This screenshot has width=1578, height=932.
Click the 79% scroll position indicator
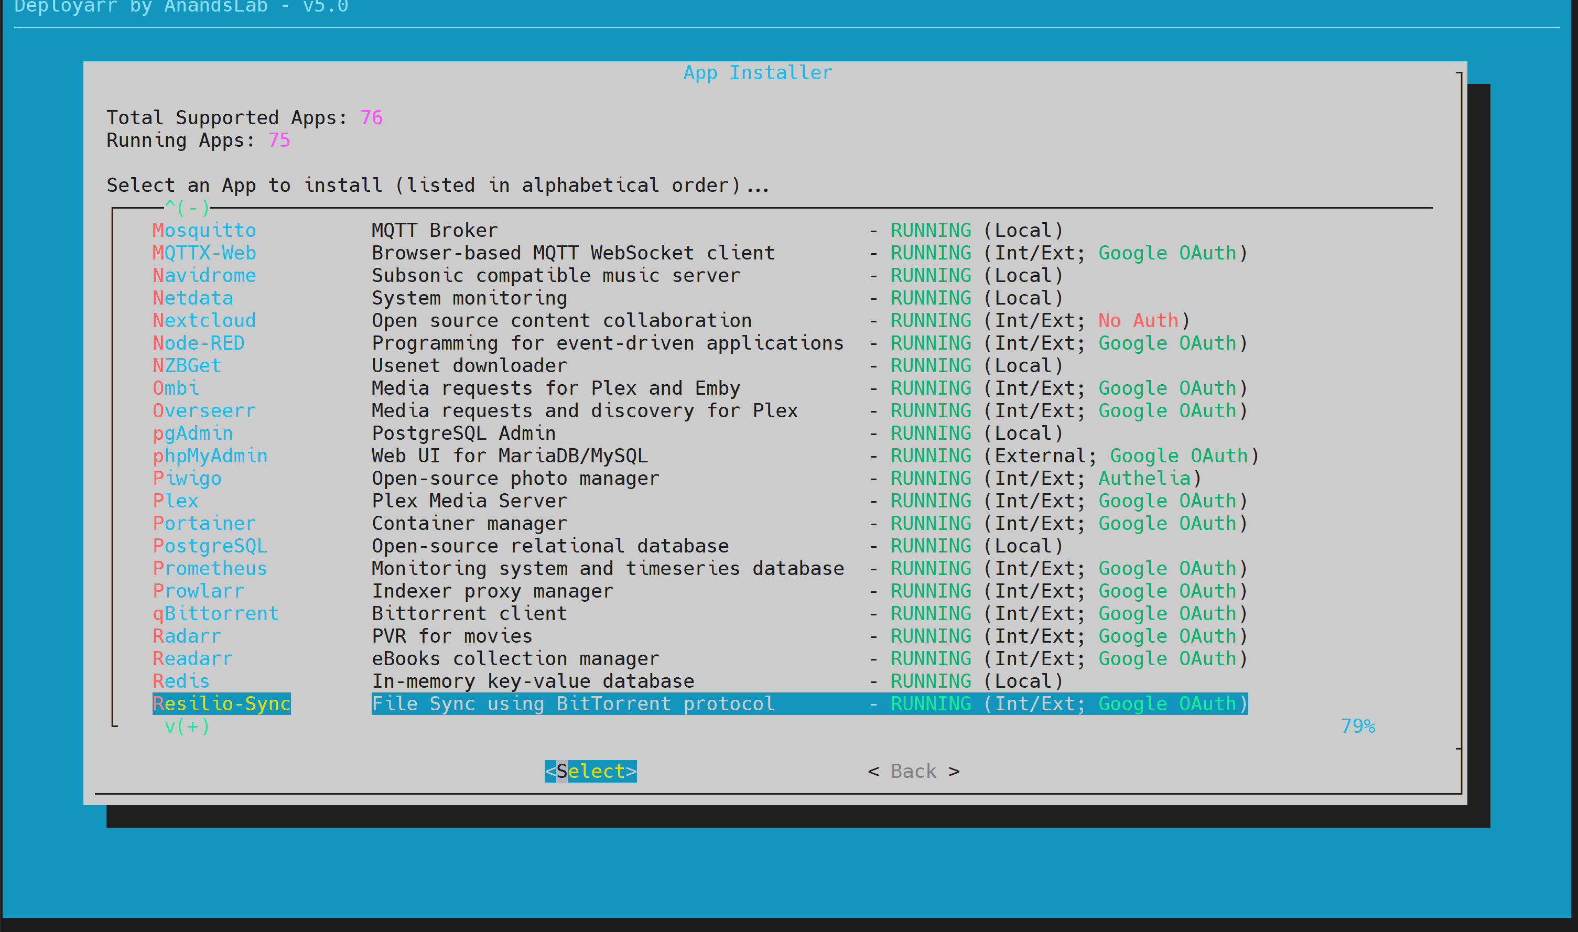click(x=1357, y=726)
